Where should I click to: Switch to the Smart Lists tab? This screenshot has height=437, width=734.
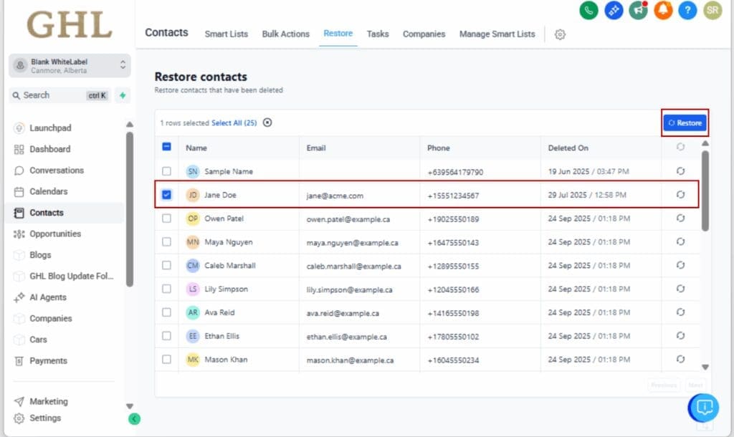coord(226,34)
